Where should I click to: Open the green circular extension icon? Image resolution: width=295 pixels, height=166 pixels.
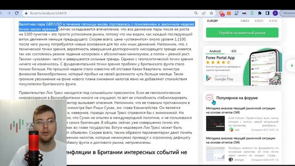(x=252, y=13)
